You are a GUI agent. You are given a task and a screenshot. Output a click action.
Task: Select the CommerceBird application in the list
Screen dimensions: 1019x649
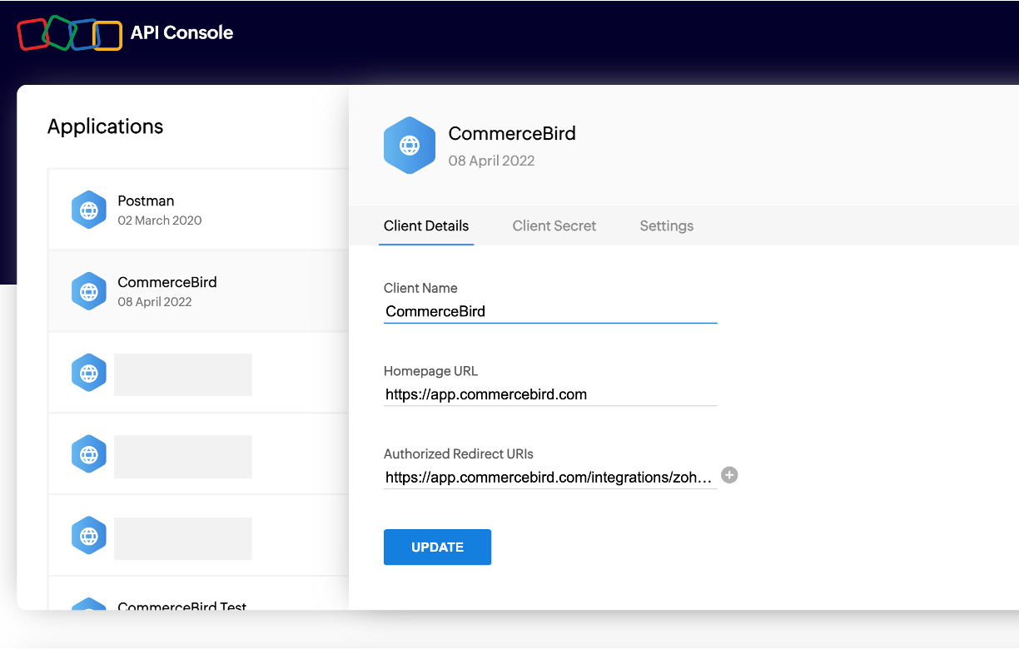[198, 291]
